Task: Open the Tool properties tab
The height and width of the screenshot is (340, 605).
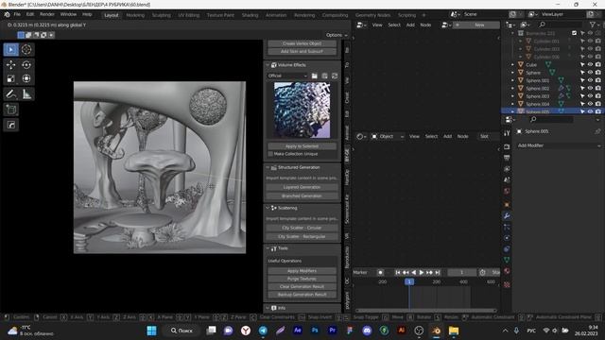Action: tap(507, 133)
